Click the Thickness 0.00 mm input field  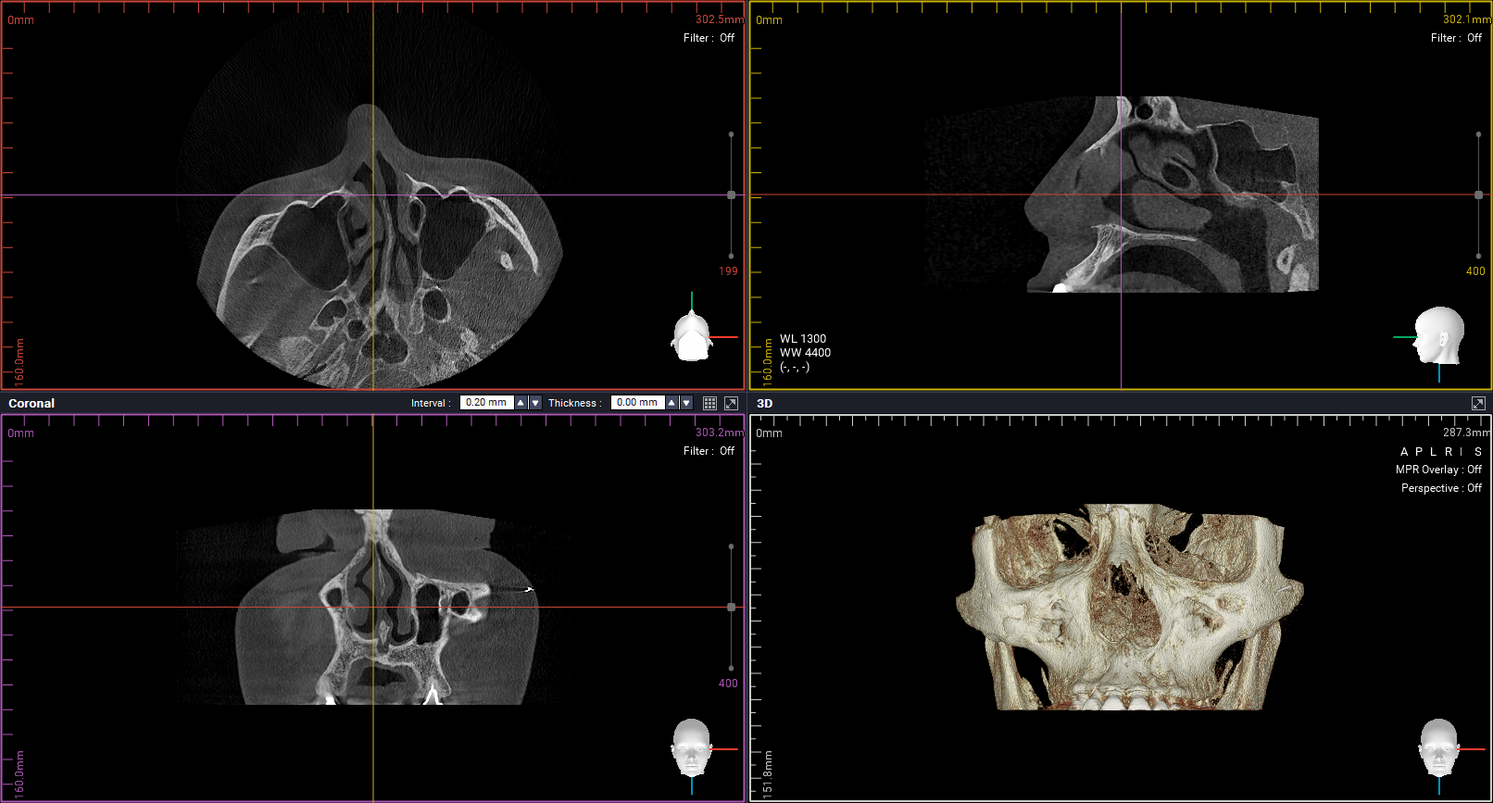(637, 403)
